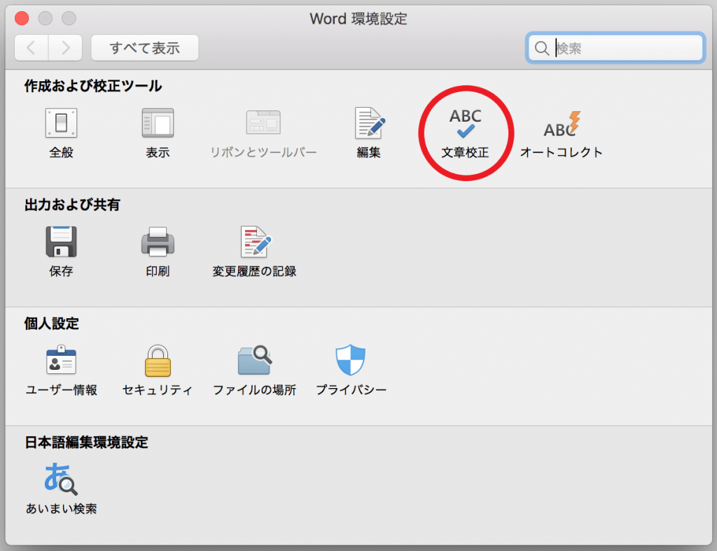The width and height of the screenshot is (717, 551).
Task: Click the Word 環境設定 window title
Action: [x=358, y=19]
